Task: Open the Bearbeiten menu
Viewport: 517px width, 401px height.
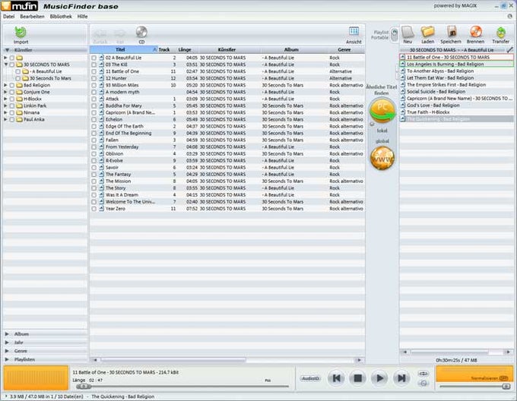Action: (x=32, y=16)
